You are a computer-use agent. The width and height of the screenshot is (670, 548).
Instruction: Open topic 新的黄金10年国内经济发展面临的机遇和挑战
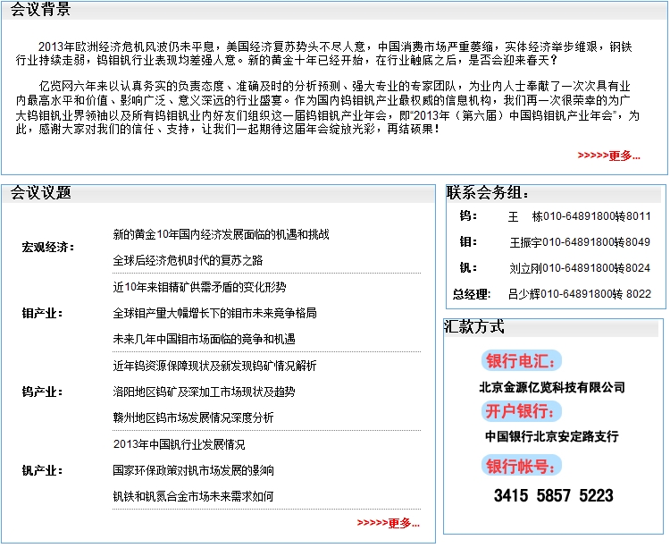click(x=221, y=234)
